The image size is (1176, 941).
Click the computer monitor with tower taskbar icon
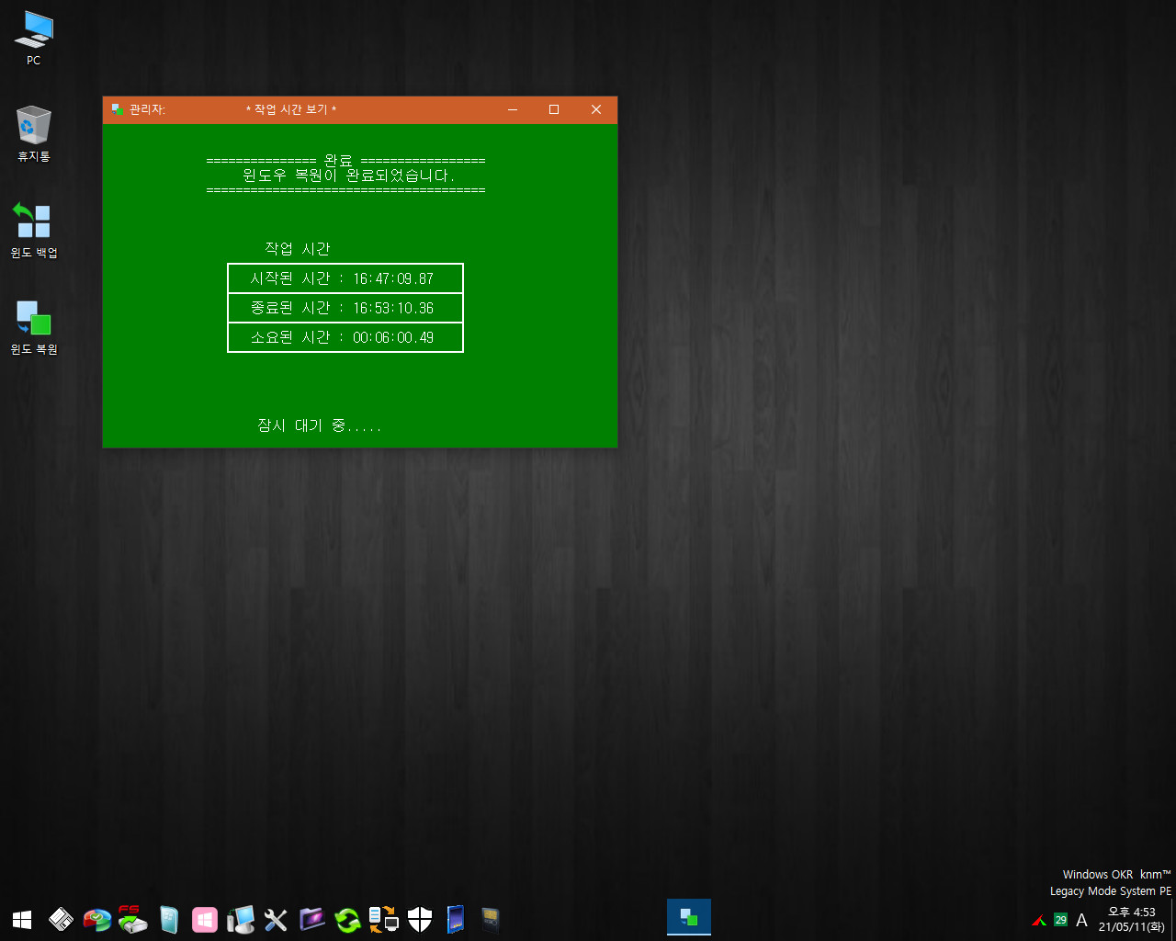(241, 919)
